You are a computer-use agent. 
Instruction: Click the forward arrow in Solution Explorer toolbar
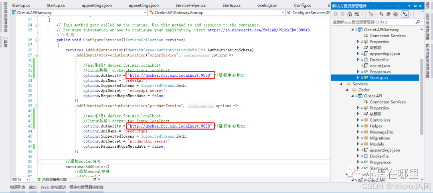pos(342,14)
